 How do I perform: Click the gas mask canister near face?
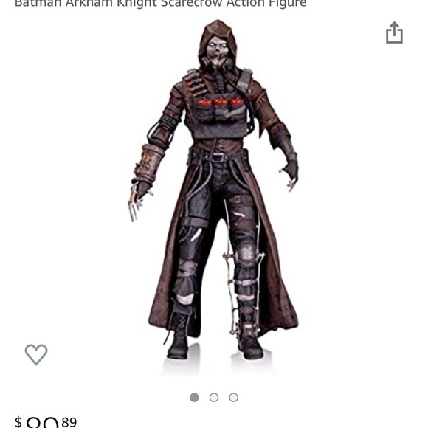pyautogui.click(x=229, y=64)
